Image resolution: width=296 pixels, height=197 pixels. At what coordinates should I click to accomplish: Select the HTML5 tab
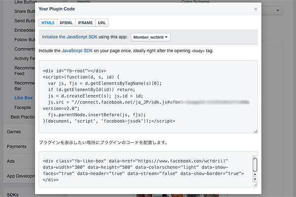[48, 23]
